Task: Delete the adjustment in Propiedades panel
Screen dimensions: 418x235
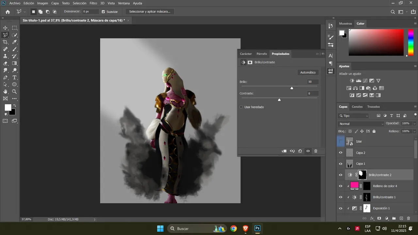Action: [316, 151]
